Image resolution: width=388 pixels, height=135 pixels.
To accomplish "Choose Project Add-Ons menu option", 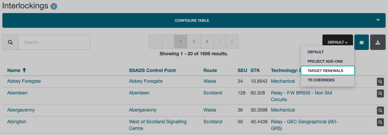I will click(x=325, y=61).
